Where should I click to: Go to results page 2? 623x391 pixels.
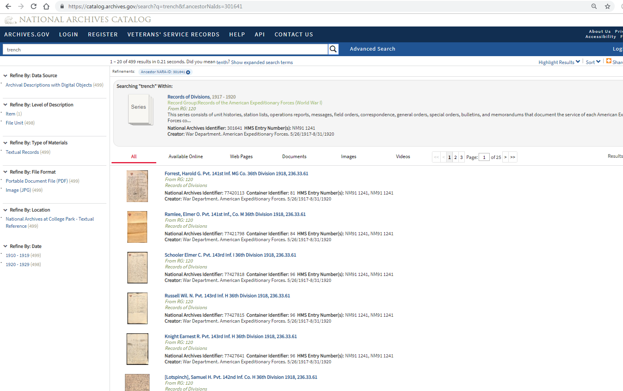(455, 157)
